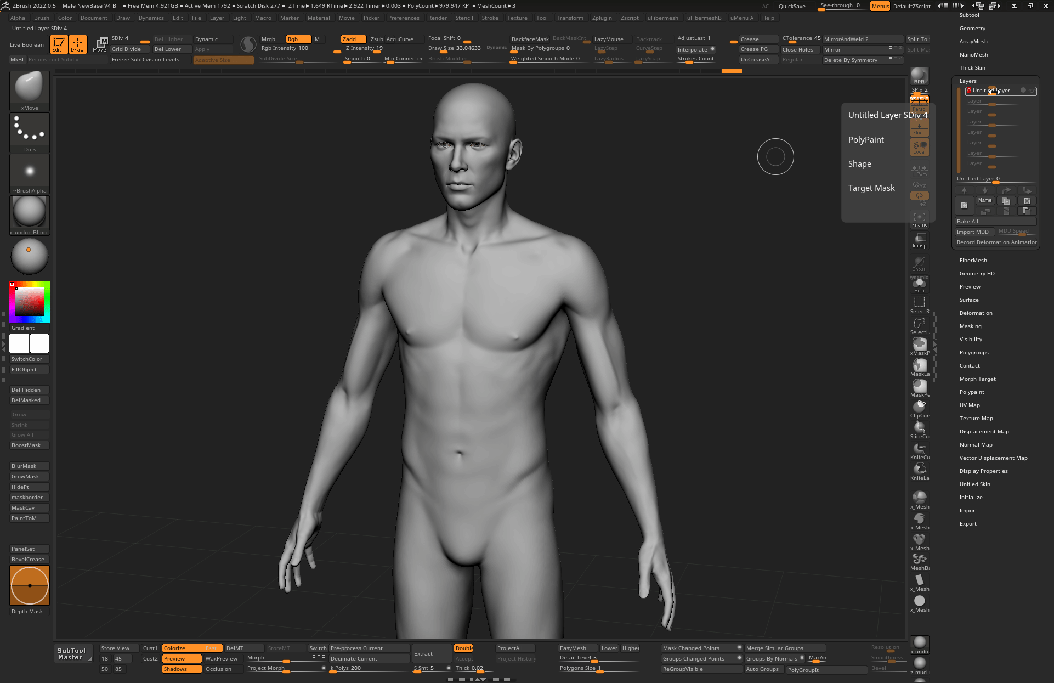Toggle the Floor grid icon

click(919, 129)
